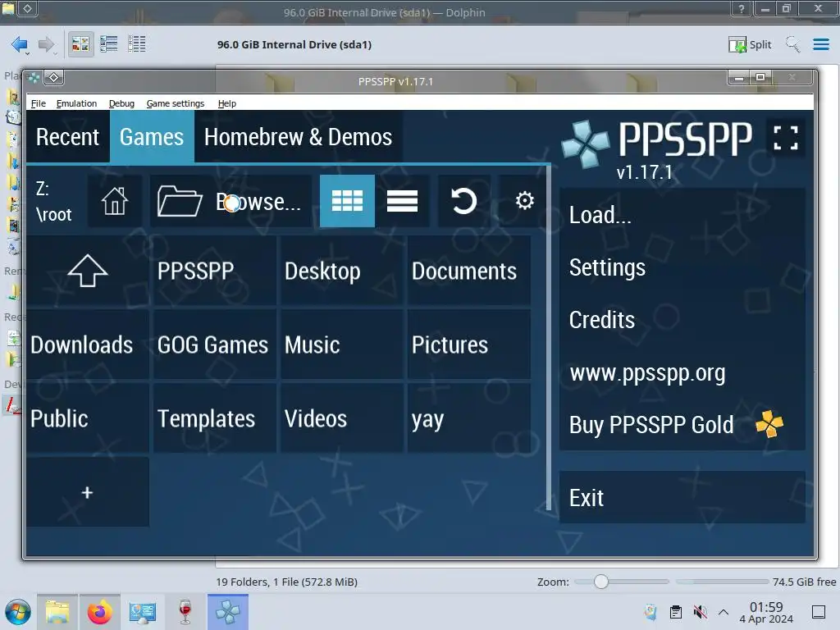Open the Music folder
Screen dimensions: 840x630
(x=342, y=345)
